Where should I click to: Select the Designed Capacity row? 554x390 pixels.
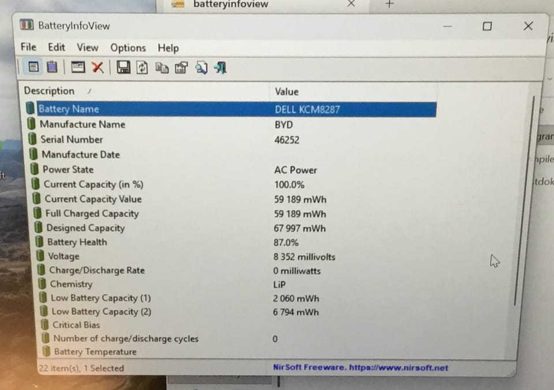pyautogui.click(x=235, y=228)
